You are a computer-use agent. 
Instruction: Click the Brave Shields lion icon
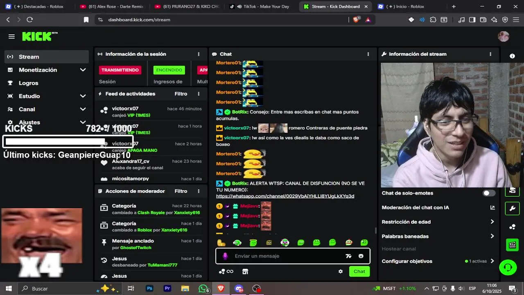[x=356, y=19]
